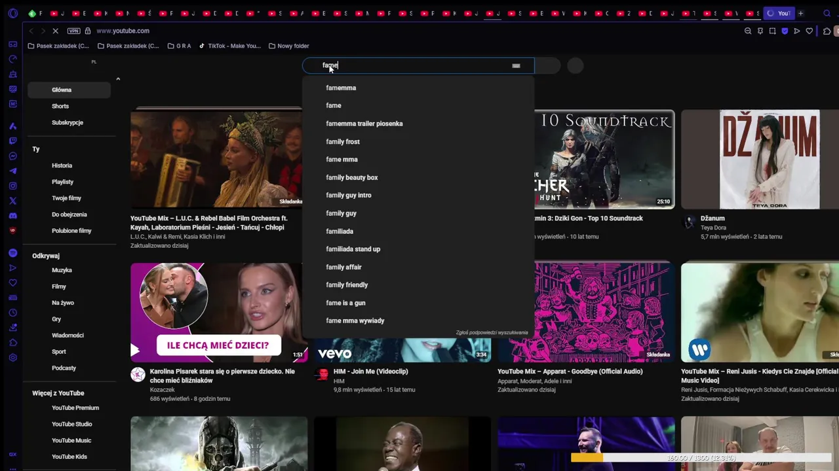Open Discord from the browser sidebar

[13, 216]
